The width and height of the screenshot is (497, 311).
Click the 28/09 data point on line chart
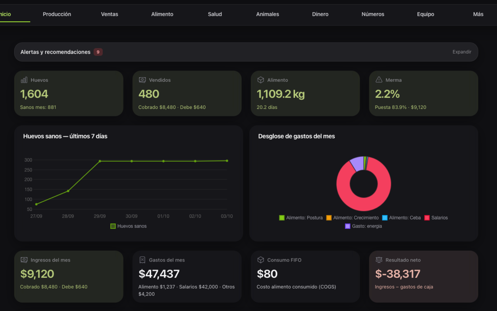click(68, 191)
